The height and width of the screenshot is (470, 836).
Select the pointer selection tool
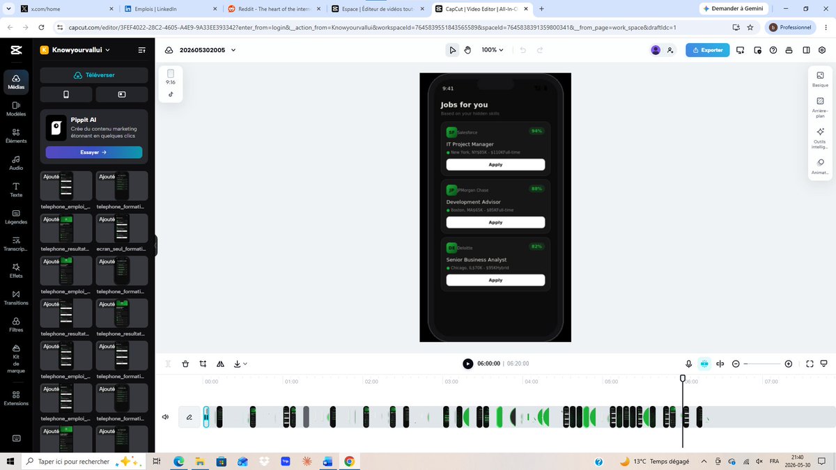[453, 50]
